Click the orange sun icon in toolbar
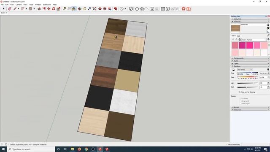 pos(184,8)
